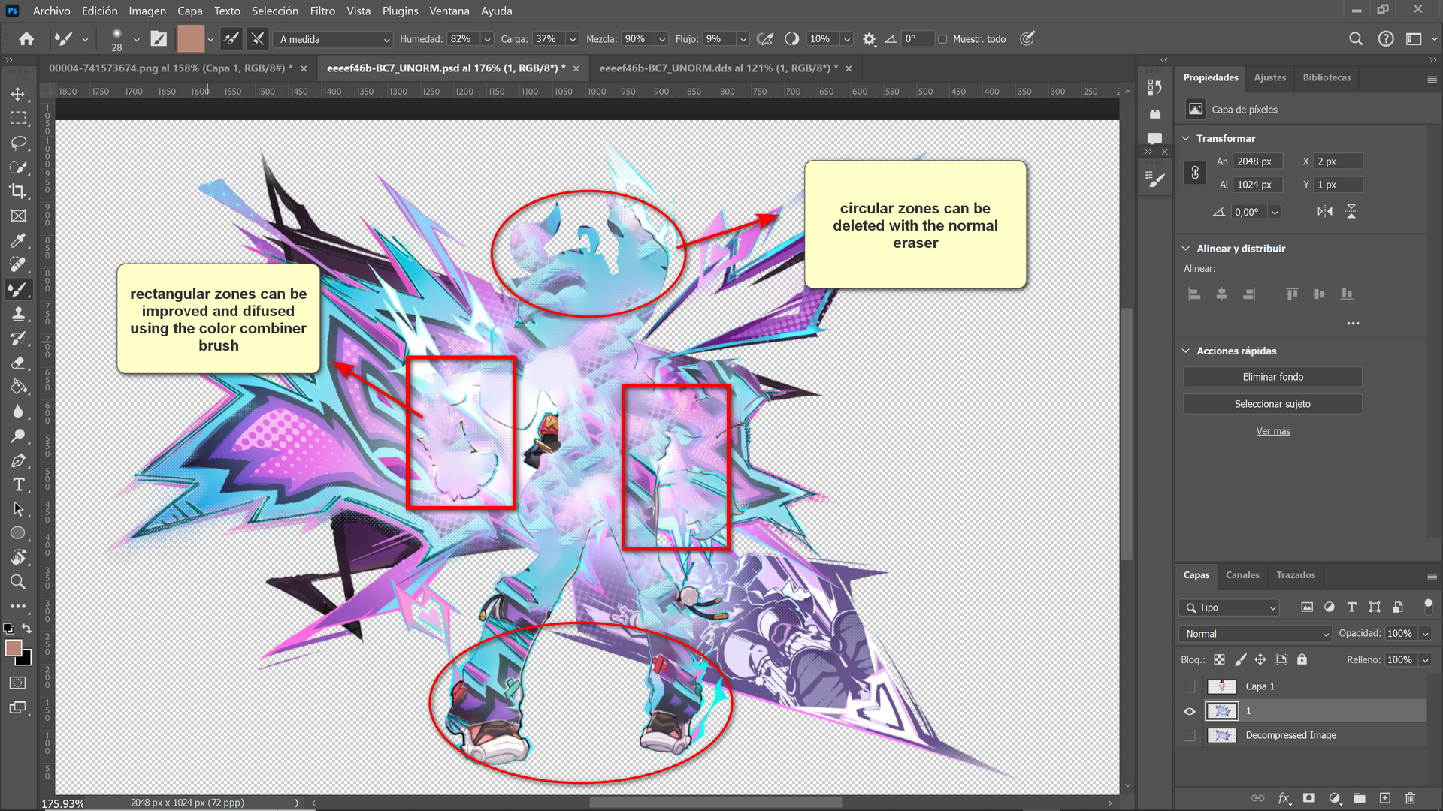Select the Ellipse shape tool
This screenshot has width=1443, height=811.
[18, 533]
